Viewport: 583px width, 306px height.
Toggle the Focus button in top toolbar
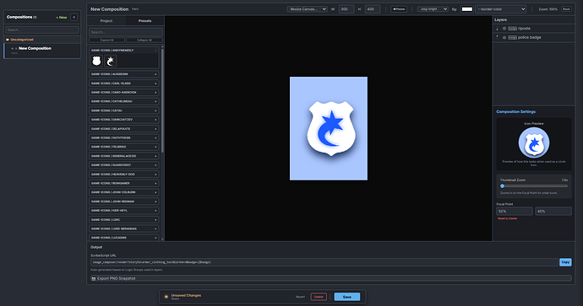399,9
